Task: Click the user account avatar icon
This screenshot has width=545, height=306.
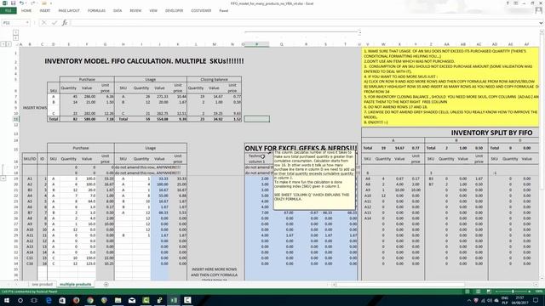Action: [x=539, y=11]
